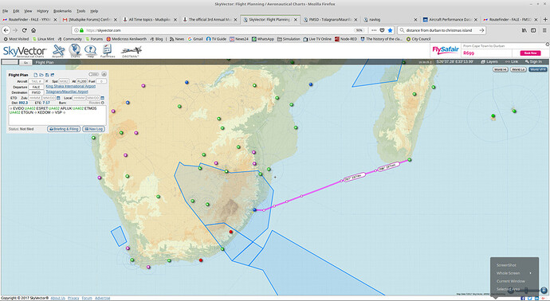Open the File menu
The image size is (550, 301).
click(6, 11)
